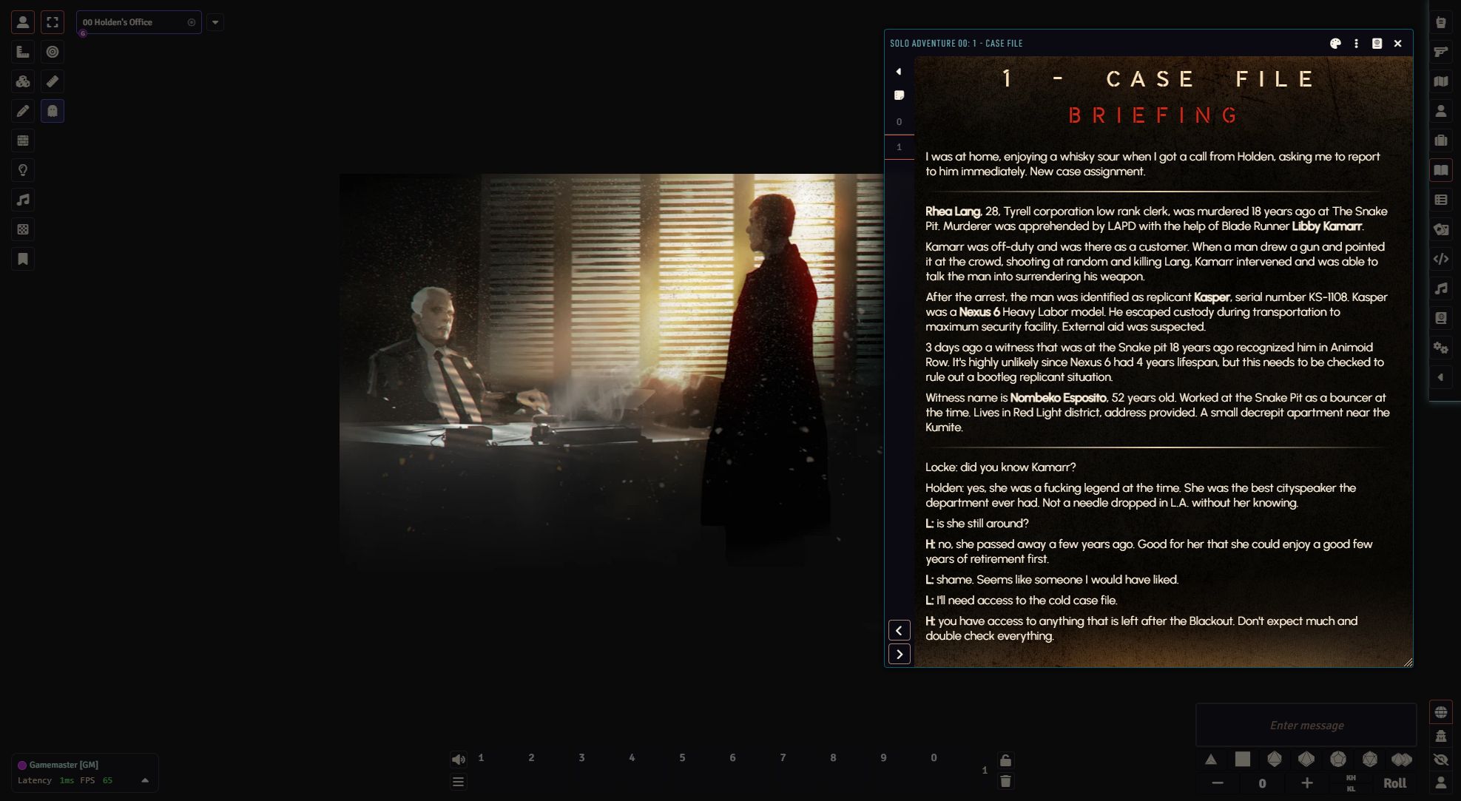Collapse the journal pages sidebar arrow
1461x801 pixels.
[899, 72]
